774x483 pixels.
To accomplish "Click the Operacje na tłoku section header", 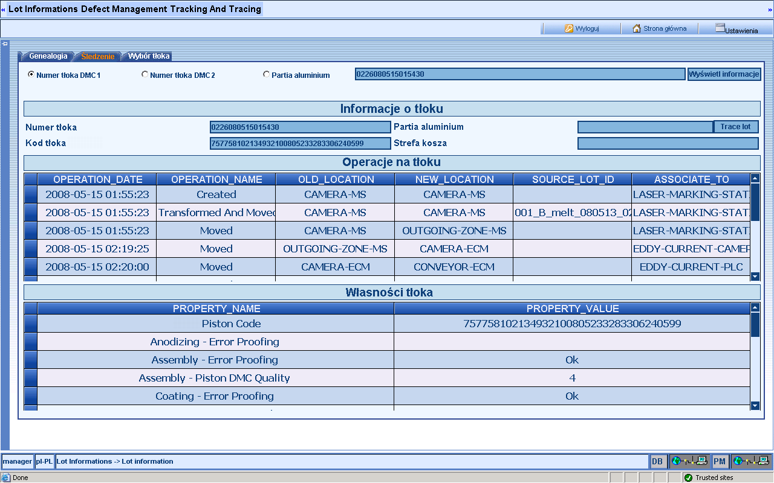I will click(392, 162).
